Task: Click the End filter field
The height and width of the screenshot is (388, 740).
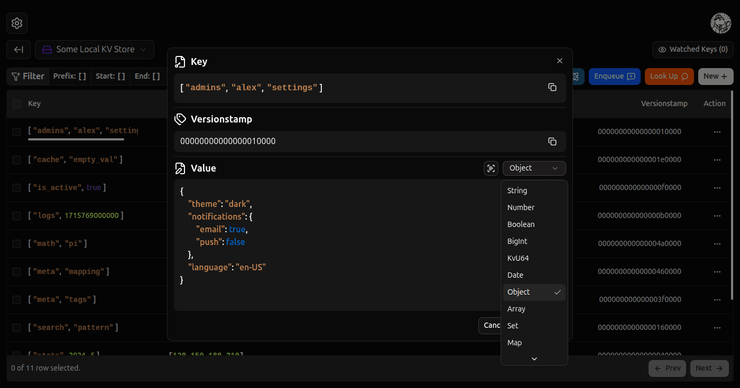Action: coord(147,77)
